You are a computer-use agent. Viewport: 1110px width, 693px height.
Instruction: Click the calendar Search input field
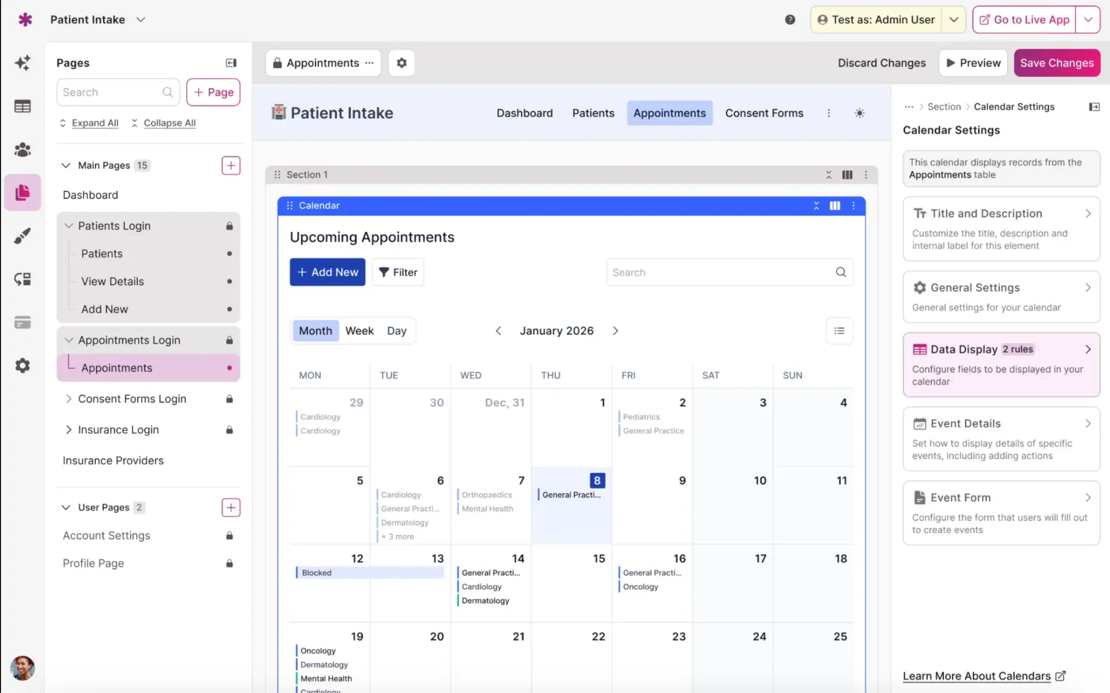pos(729,272)
